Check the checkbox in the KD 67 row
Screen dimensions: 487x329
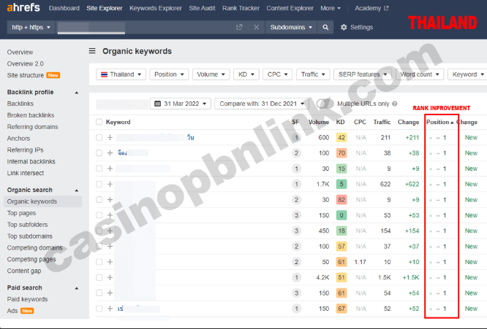point(99,309)
